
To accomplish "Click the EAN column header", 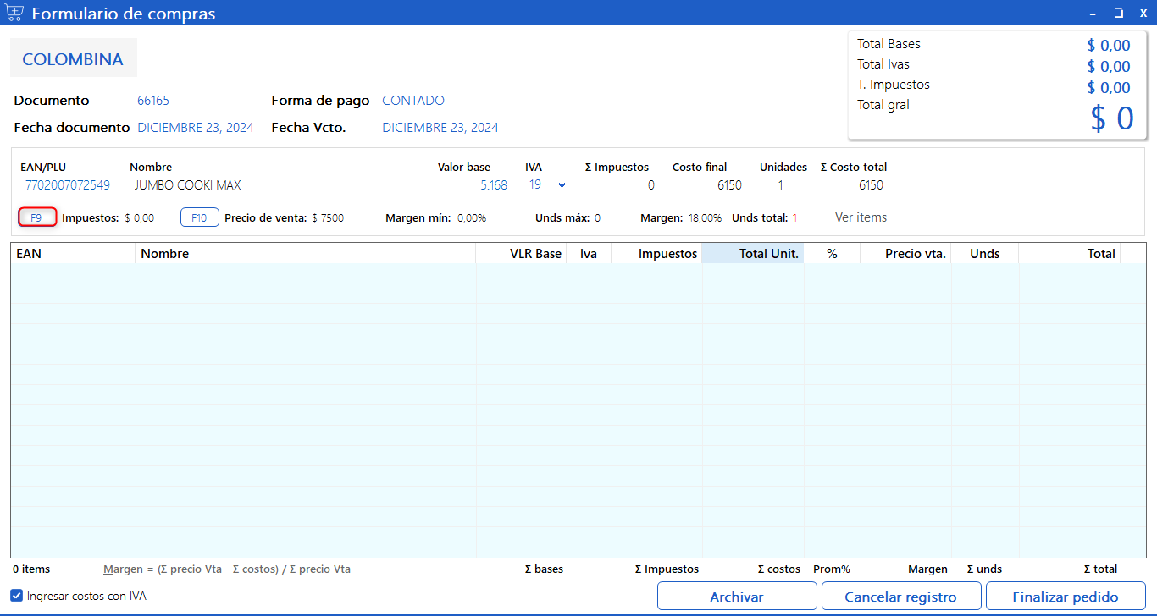I will click(x=73, y=253).
